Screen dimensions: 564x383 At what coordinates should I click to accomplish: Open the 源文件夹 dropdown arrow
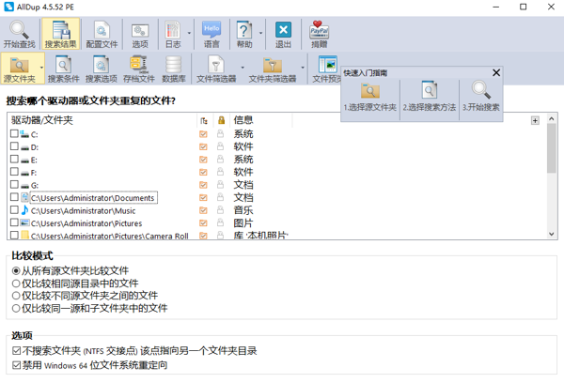41,69
